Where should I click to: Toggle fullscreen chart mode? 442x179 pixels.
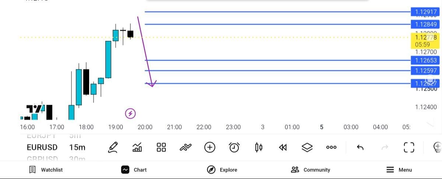click(x=409, y=147)
